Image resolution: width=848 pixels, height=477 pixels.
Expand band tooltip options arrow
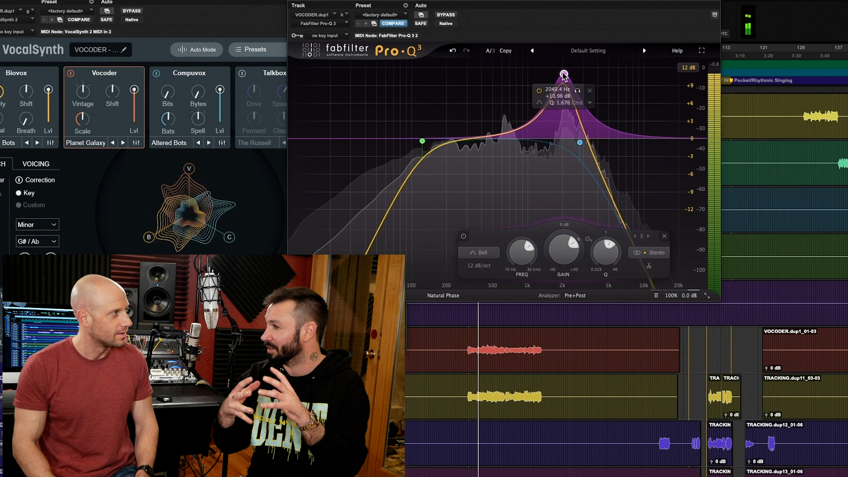pyautogui.click(x=590, y=103)
